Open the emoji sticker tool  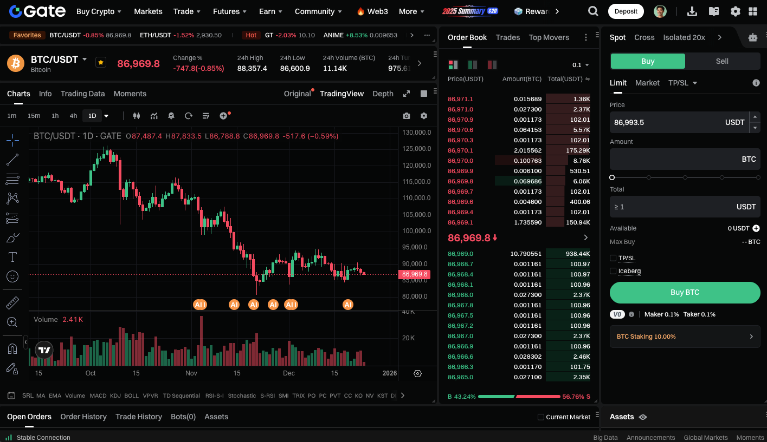[x=12, y=276]
